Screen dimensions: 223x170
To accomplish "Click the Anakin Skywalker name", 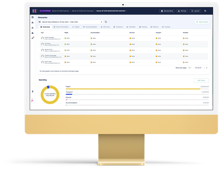I will pyautogui.click(x=50, y=37).
